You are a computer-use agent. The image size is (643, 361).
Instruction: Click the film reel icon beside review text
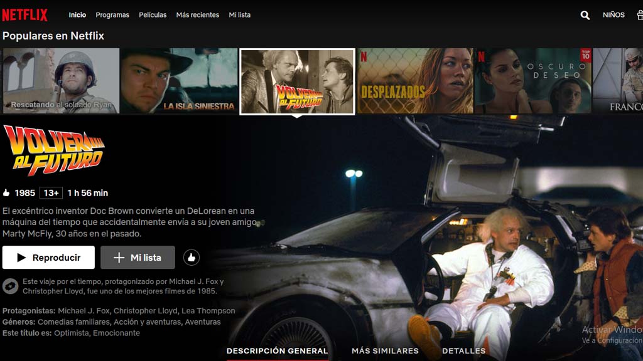[10, 286]
